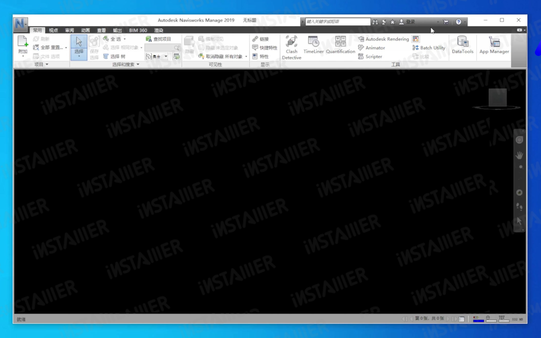Open the DataTools dialog
Screen dimensions: 541x338
coord(462,45)
